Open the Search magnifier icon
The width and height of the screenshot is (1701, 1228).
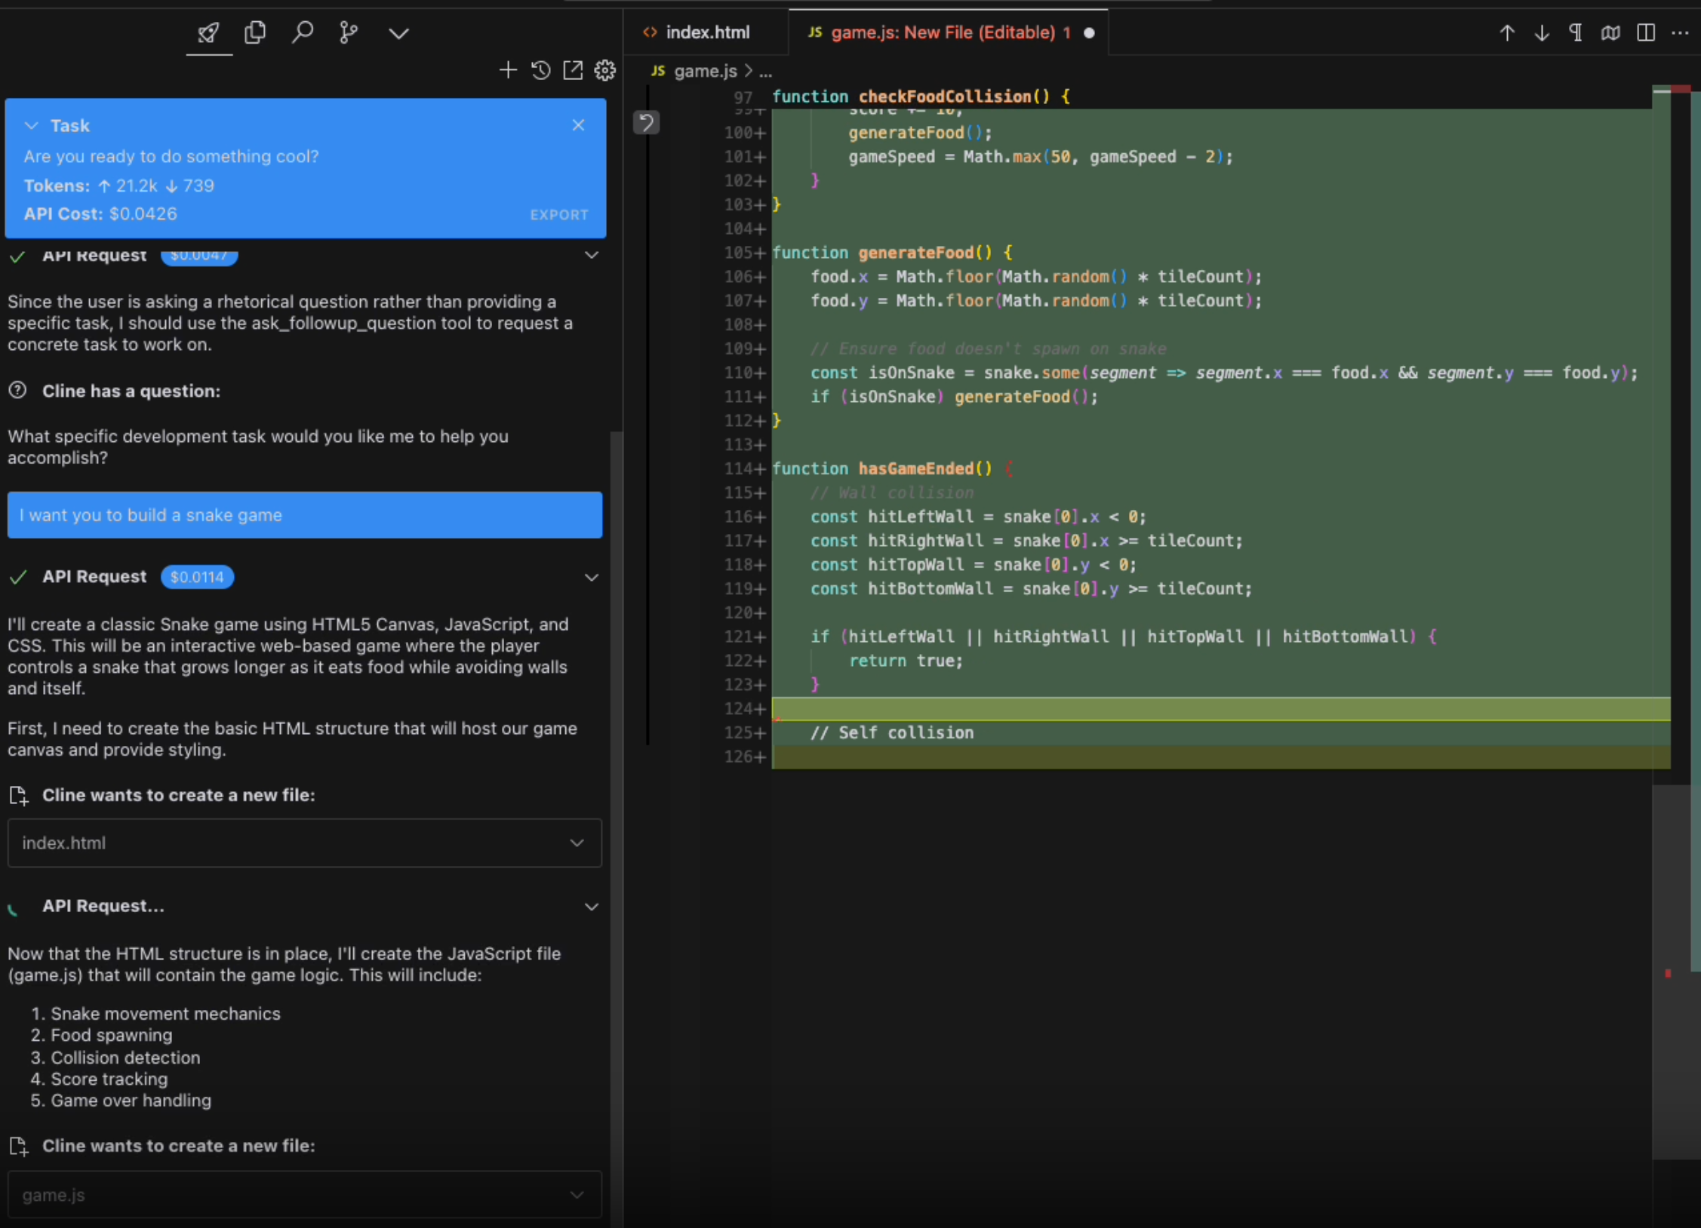pos(302,32)
